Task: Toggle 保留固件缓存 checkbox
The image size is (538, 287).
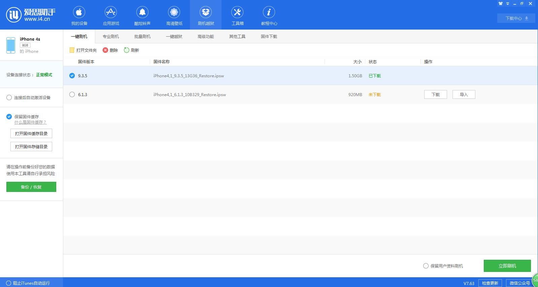Action: (x=9, y=117)
